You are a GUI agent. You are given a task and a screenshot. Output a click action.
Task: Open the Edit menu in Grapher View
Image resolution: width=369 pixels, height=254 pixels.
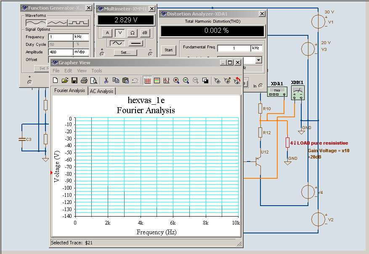68,71
